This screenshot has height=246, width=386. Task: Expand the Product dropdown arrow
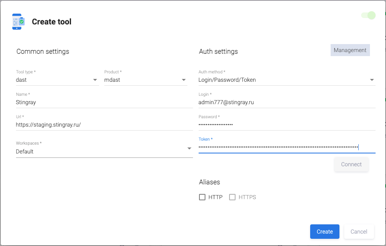point(184,80)
